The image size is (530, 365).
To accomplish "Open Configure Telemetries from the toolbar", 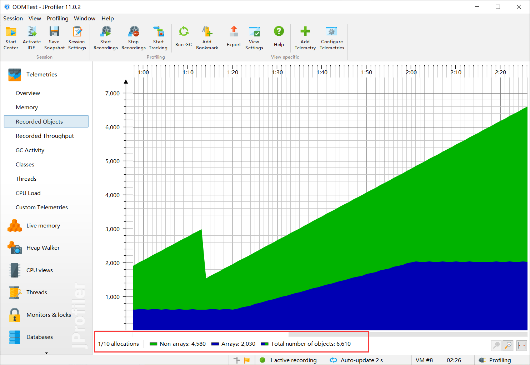I will (332, 37).
